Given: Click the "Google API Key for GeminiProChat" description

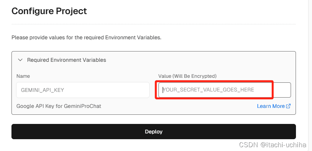Looking at the screenshot, I should pos(59,106).
